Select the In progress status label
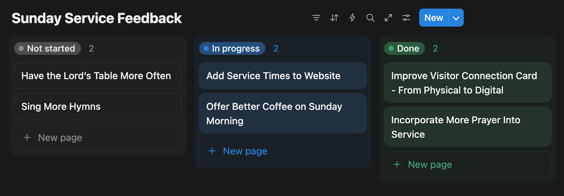This screenshot has height=196, width=564. tap(232, 48)
